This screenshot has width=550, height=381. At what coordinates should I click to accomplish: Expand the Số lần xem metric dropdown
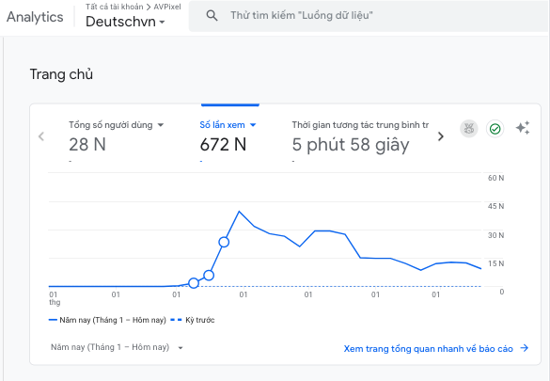[x=253, y=125]
